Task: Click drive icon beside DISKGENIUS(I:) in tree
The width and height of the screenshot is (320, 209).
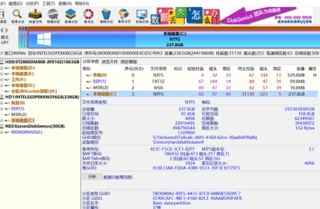Action: 7,132
